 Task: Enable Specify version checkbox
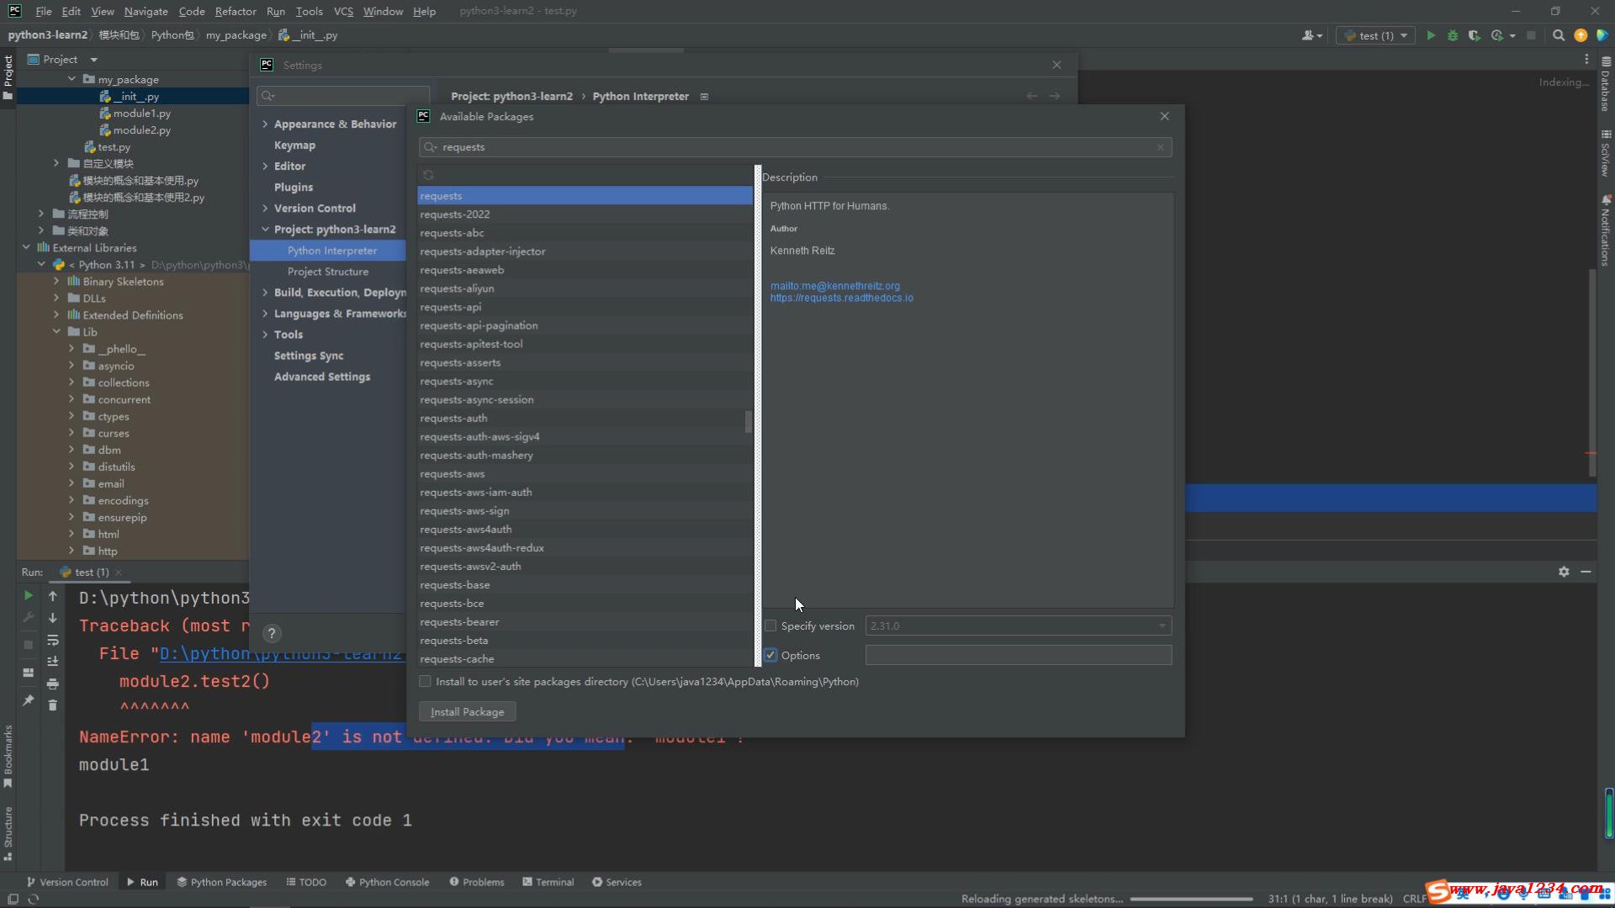(x=770, y=626)
